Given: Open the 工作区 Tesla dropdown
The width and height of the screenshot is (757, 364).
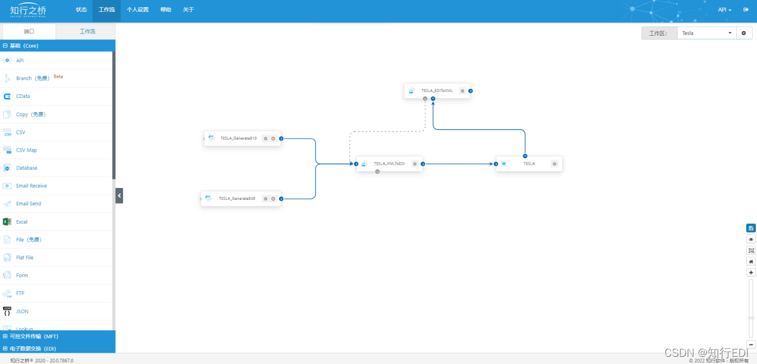Looking at the screenshot, I should tap(707, 33).
